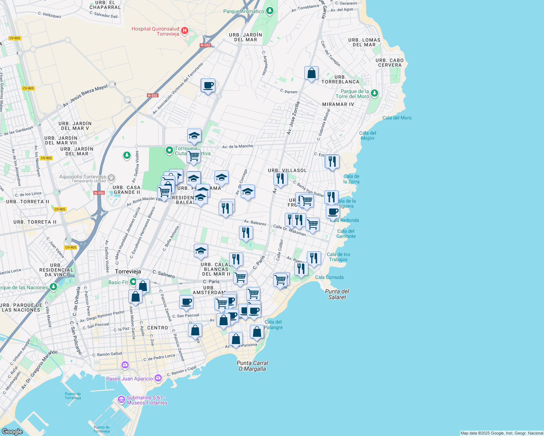Click the restaurant marker near Cala de los Trabajos
Viewport: 544px width, 436px height.
coord(313,258)
